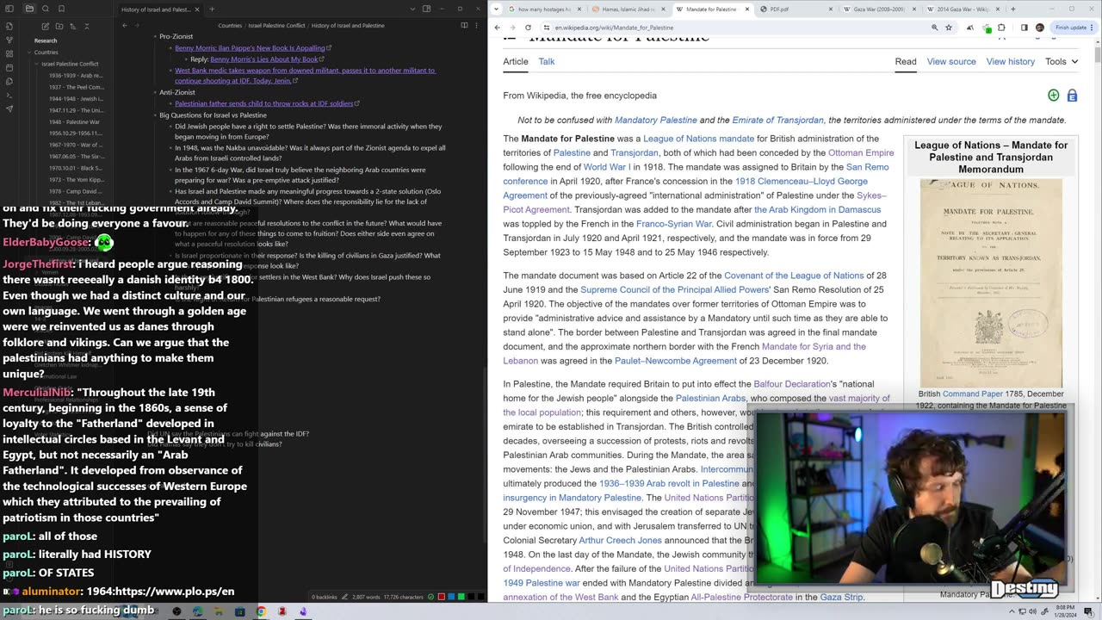Open the search icon in Obsidian sidebar

tap(46, 9)
